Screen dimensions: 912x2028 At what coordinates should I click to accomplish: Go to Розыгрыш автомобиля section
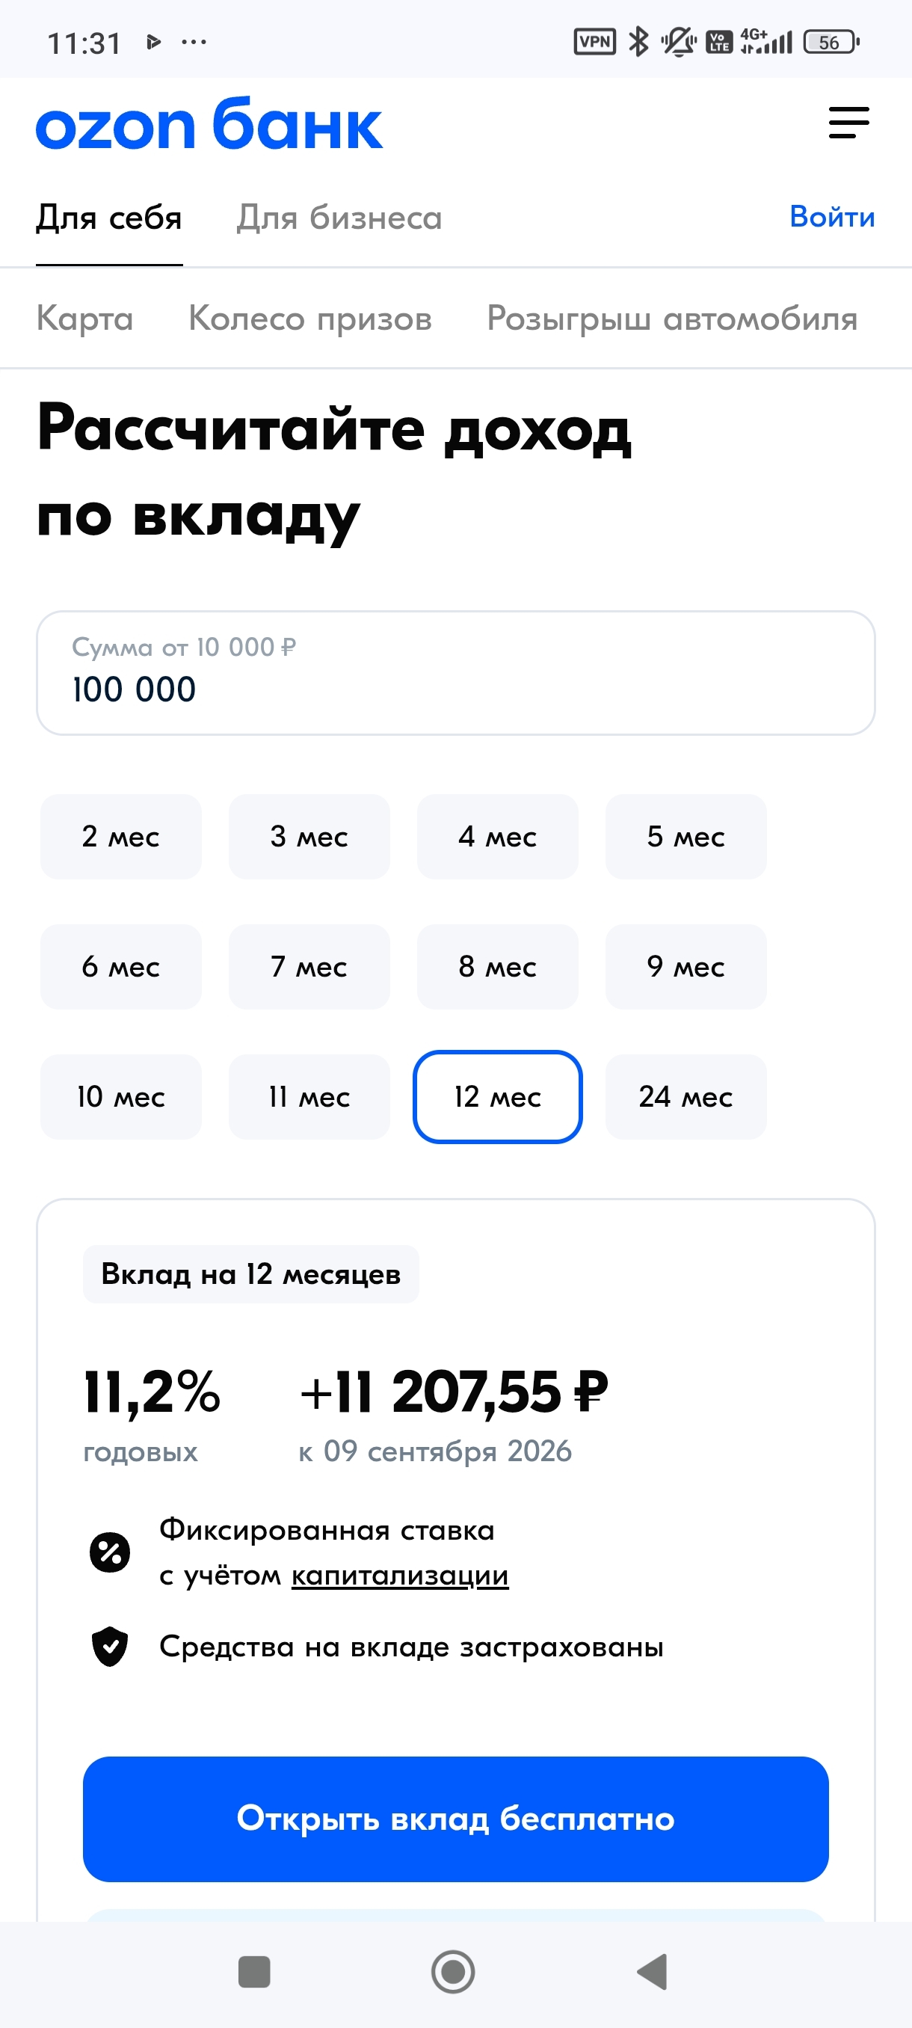tap(672, 319)
